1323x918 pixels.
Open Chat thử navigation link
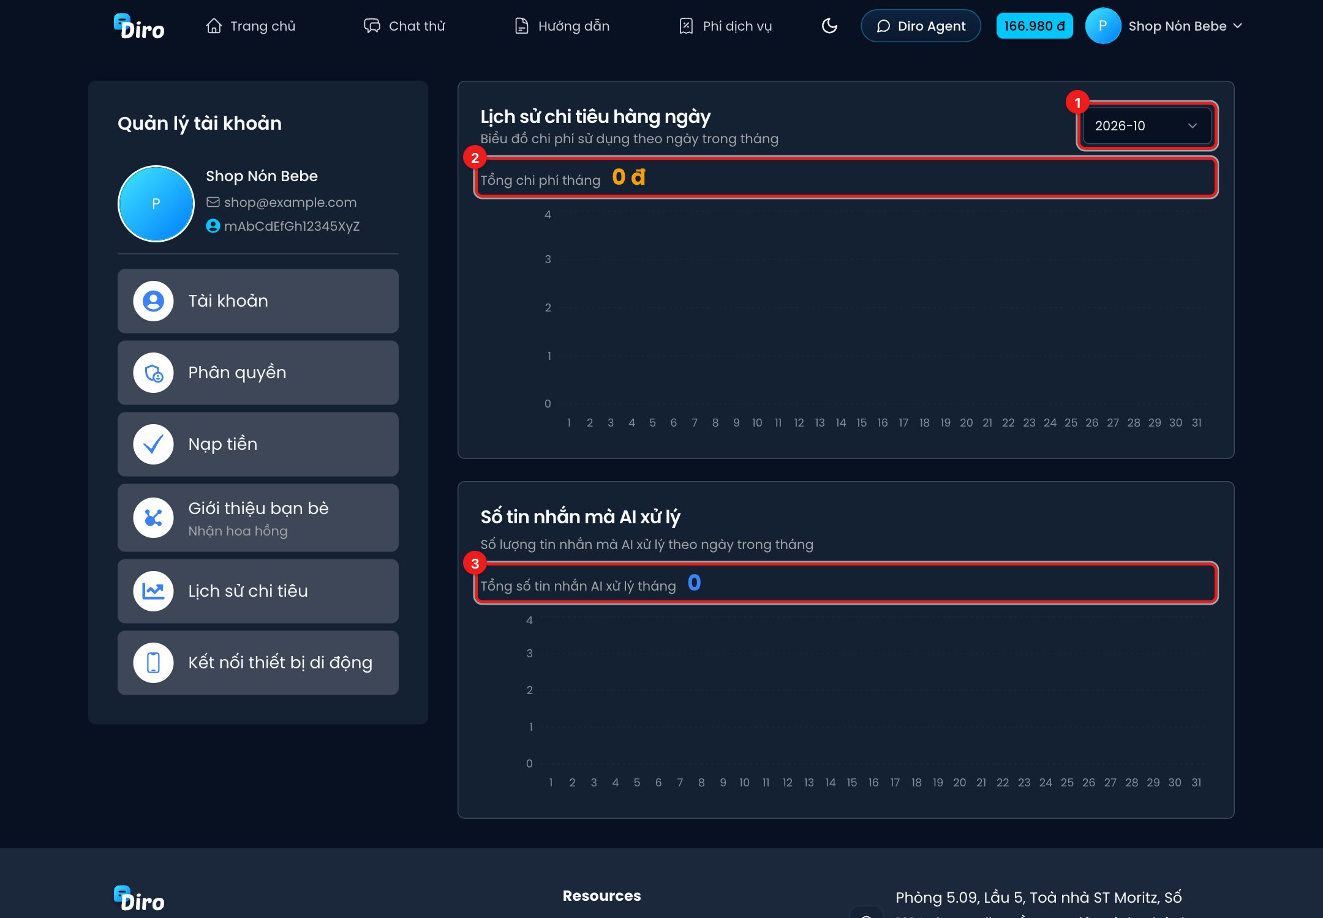pyautogui.click(x=405, y=26)
